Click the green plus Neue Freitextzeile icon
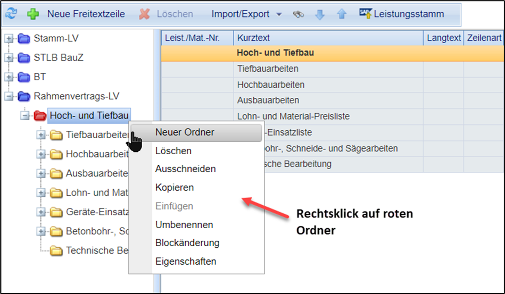 coord(34,14)
